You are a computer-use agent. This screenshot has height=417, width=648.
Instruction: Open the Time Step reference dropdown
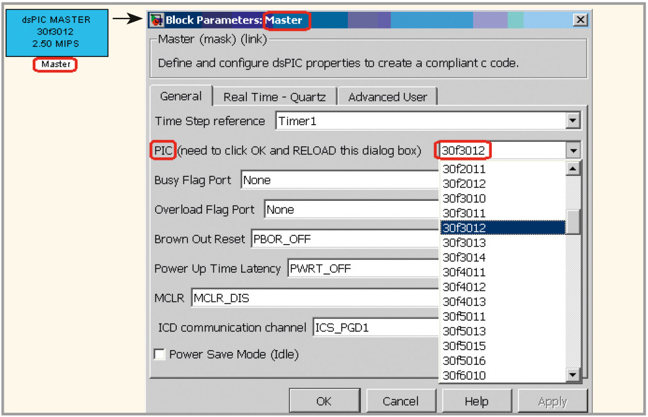573,121
